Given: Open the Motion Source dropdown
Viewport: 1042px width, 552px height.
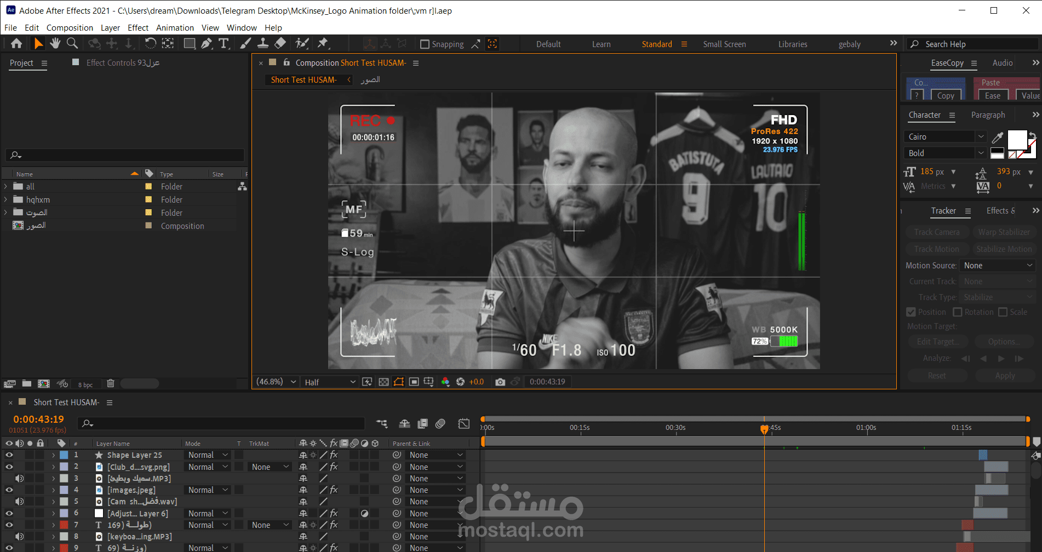Looking at the screenshot, I should click(x=998, y=266).
